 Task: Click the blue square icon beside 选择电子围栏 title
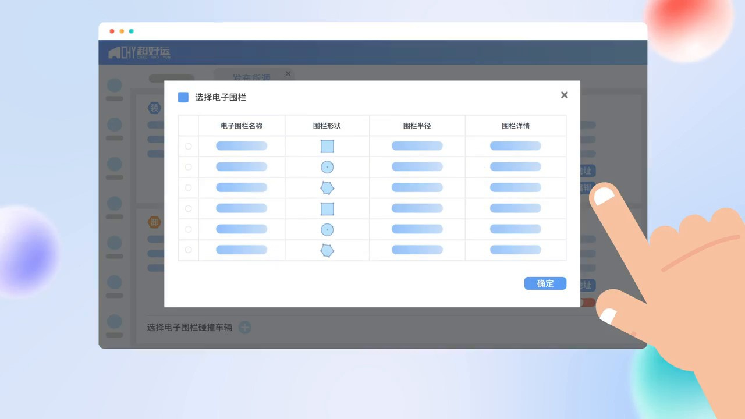(183, 97)
